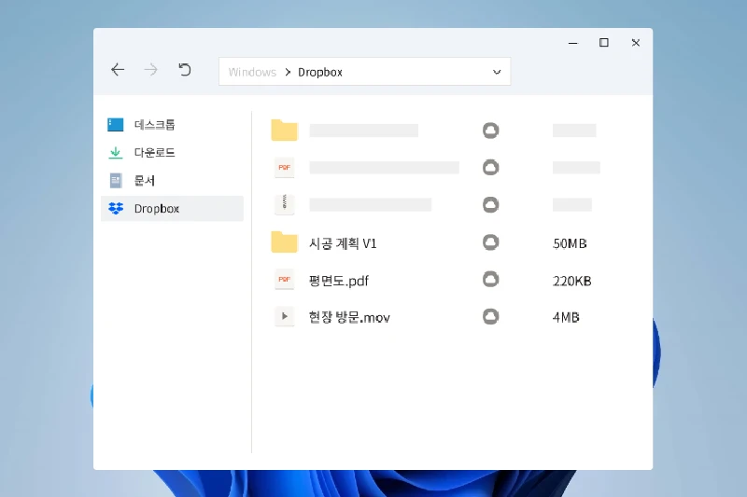Screen dimensions: 747x497
Task: Click the 50MB size value
Action: click(570, 243)
